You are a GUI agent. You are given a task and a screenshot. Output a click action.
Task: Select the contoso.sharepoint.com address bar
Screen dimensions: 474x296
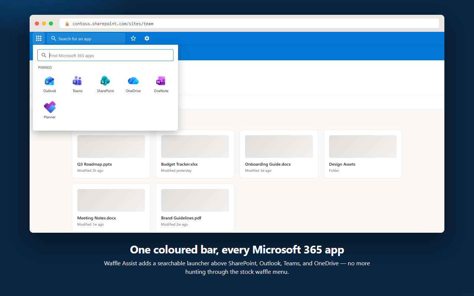point(249,23)
